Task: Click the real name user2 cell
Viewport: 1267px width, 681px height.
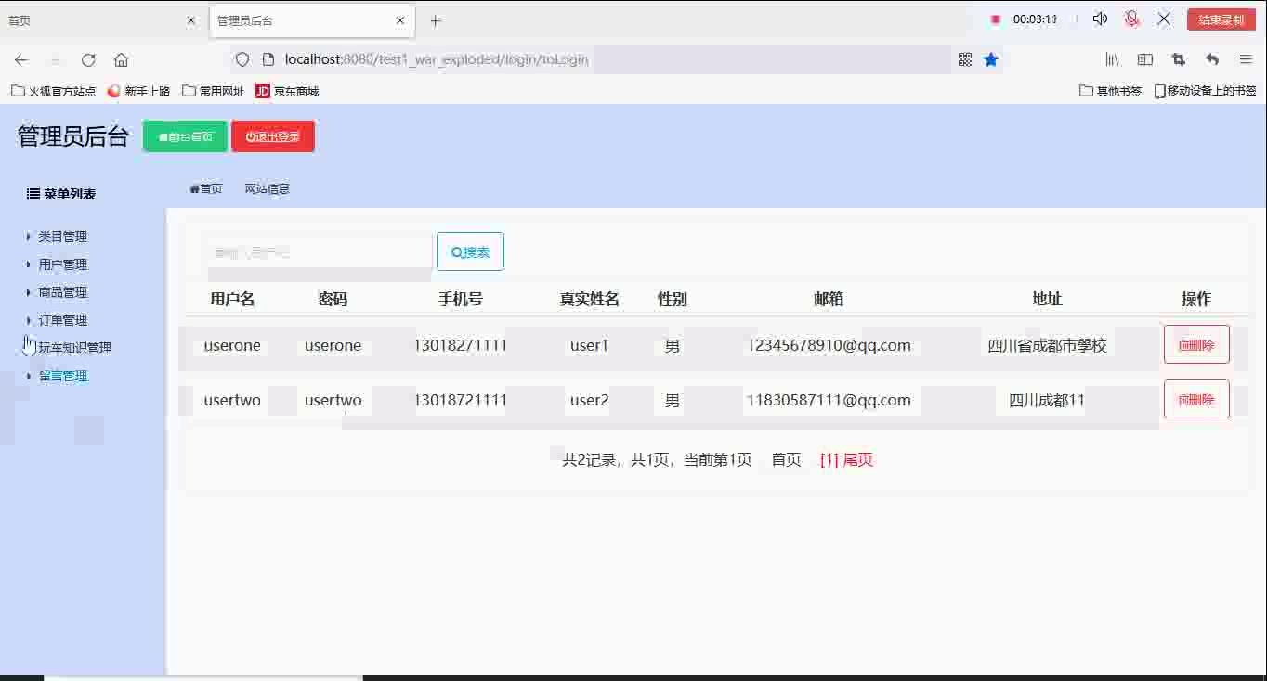Action: tap(589, 400)
